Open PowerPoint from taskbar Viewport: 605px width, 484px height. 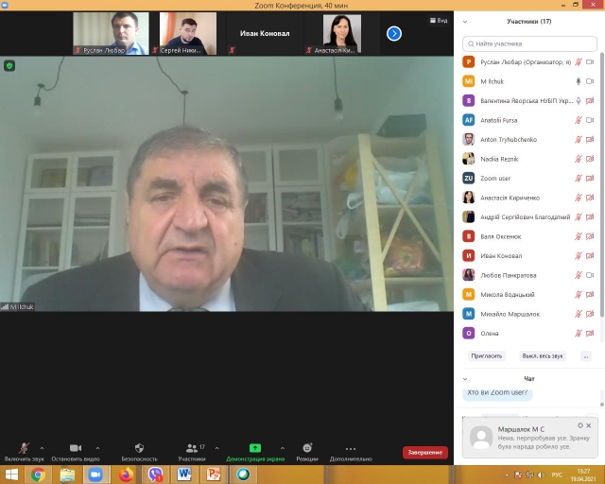[x=214, y=475]
